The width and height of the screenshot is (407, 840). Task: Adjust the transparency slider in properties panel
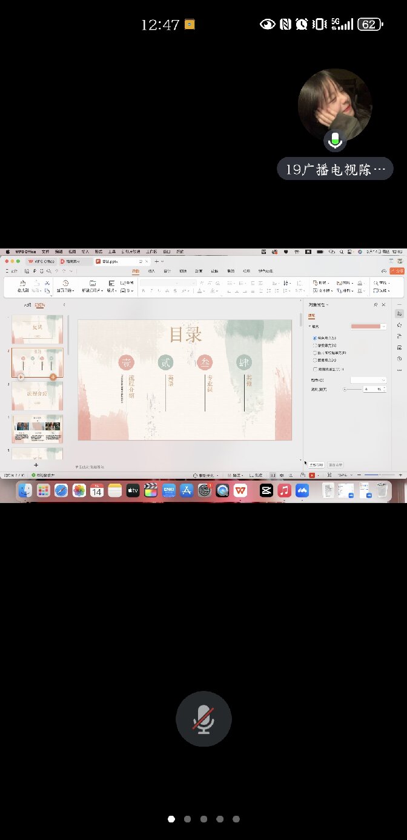345,389
